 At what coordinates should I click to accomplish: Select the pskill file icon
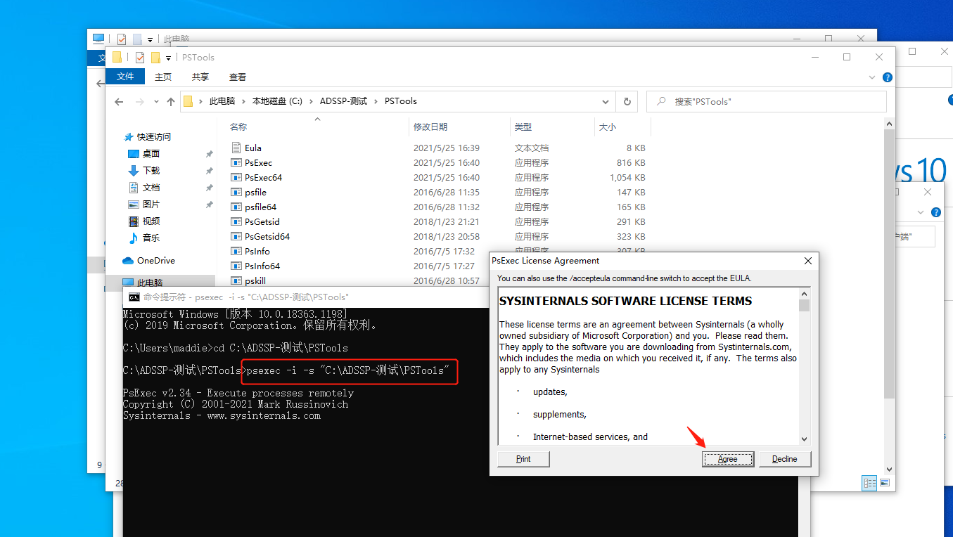(236, 280)
